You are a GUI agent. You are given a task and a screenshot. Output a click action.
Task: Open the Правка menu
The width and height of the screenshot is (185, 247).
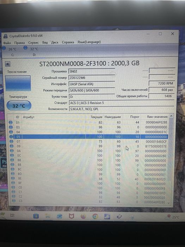point(19,43)
